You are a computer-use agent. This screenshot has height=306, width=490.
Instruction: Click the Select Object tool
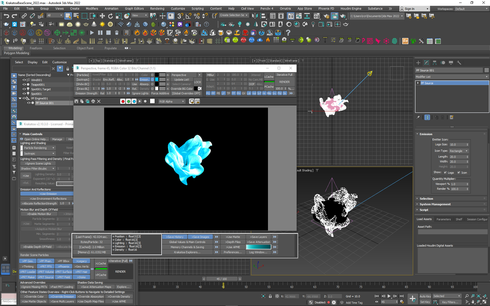pyautogui.click(x=68, y=16)
